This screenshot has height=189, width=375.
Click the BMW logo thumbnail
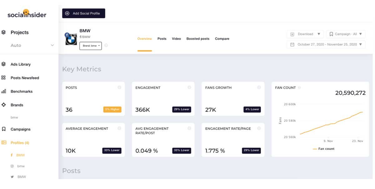tap(71, 39)
